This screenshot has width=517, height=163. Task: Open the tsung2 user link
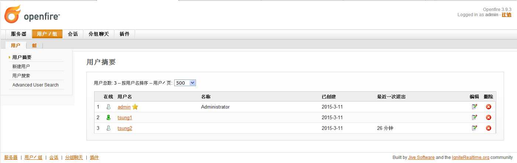[x=125, y=128]
